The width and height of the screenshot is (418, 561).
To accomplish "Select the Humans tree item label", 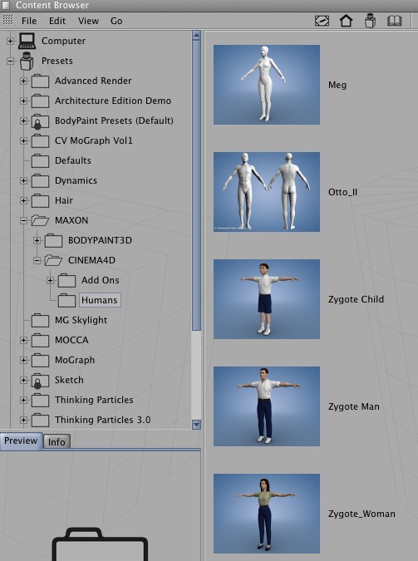I will (100, 300).
